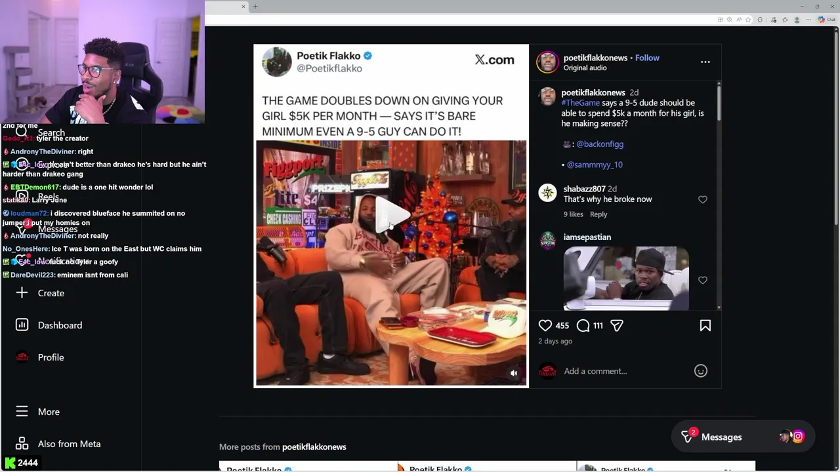Open a new browser tab
This screenshot has width=840, height=472.
coord(255,7)
